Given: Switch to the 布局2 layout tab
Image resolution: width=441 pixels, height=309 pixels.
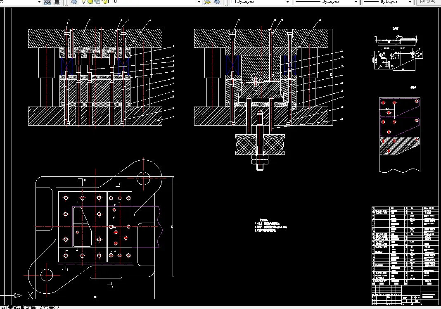Looking at the screenshot, I should (49, 307).
